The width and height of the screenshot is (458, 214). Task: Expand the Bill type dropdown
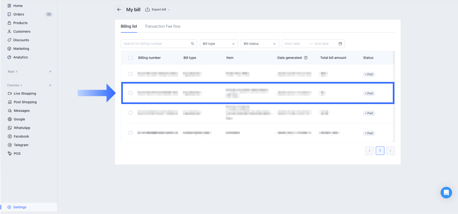219,44
